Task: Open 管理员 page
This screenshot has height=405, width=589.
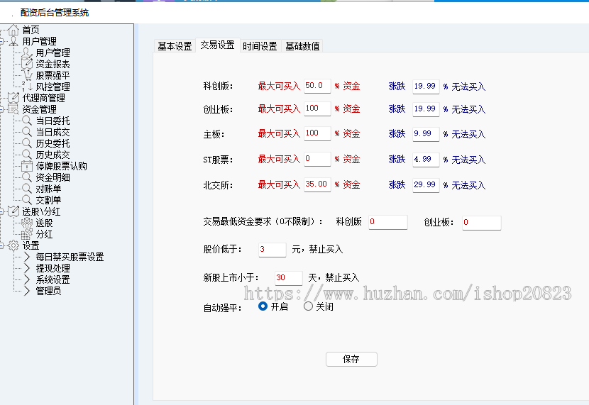Action: pos(48,291)
